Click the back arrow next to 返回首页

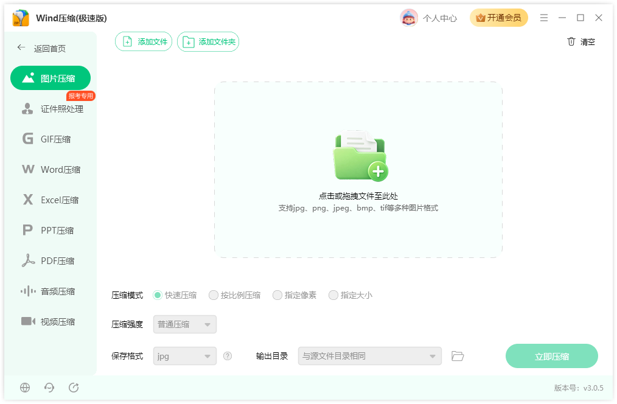[x=21, y=47]
